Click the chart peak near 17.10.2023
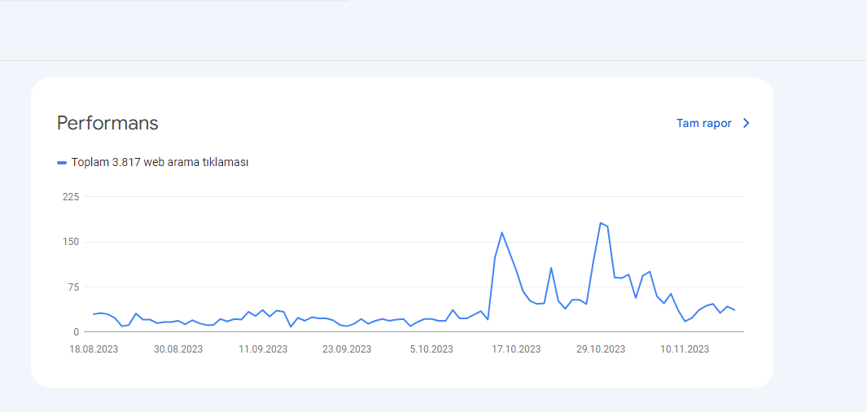This screenshot has width=867, height=412. [501, 232]
